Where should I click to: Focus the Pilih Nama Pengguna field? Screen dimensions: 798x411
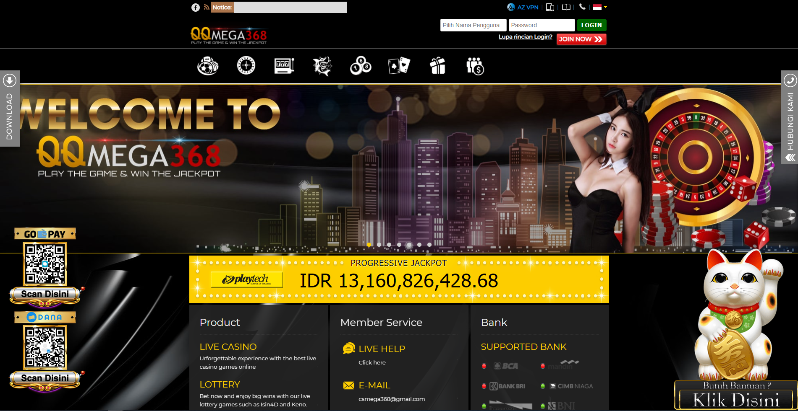tap(473, 25)
